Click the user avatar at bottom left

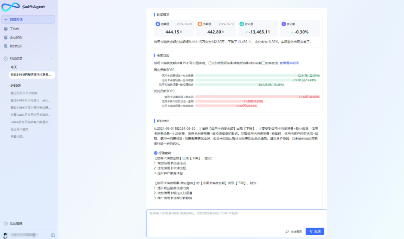(x=5, y=235)
